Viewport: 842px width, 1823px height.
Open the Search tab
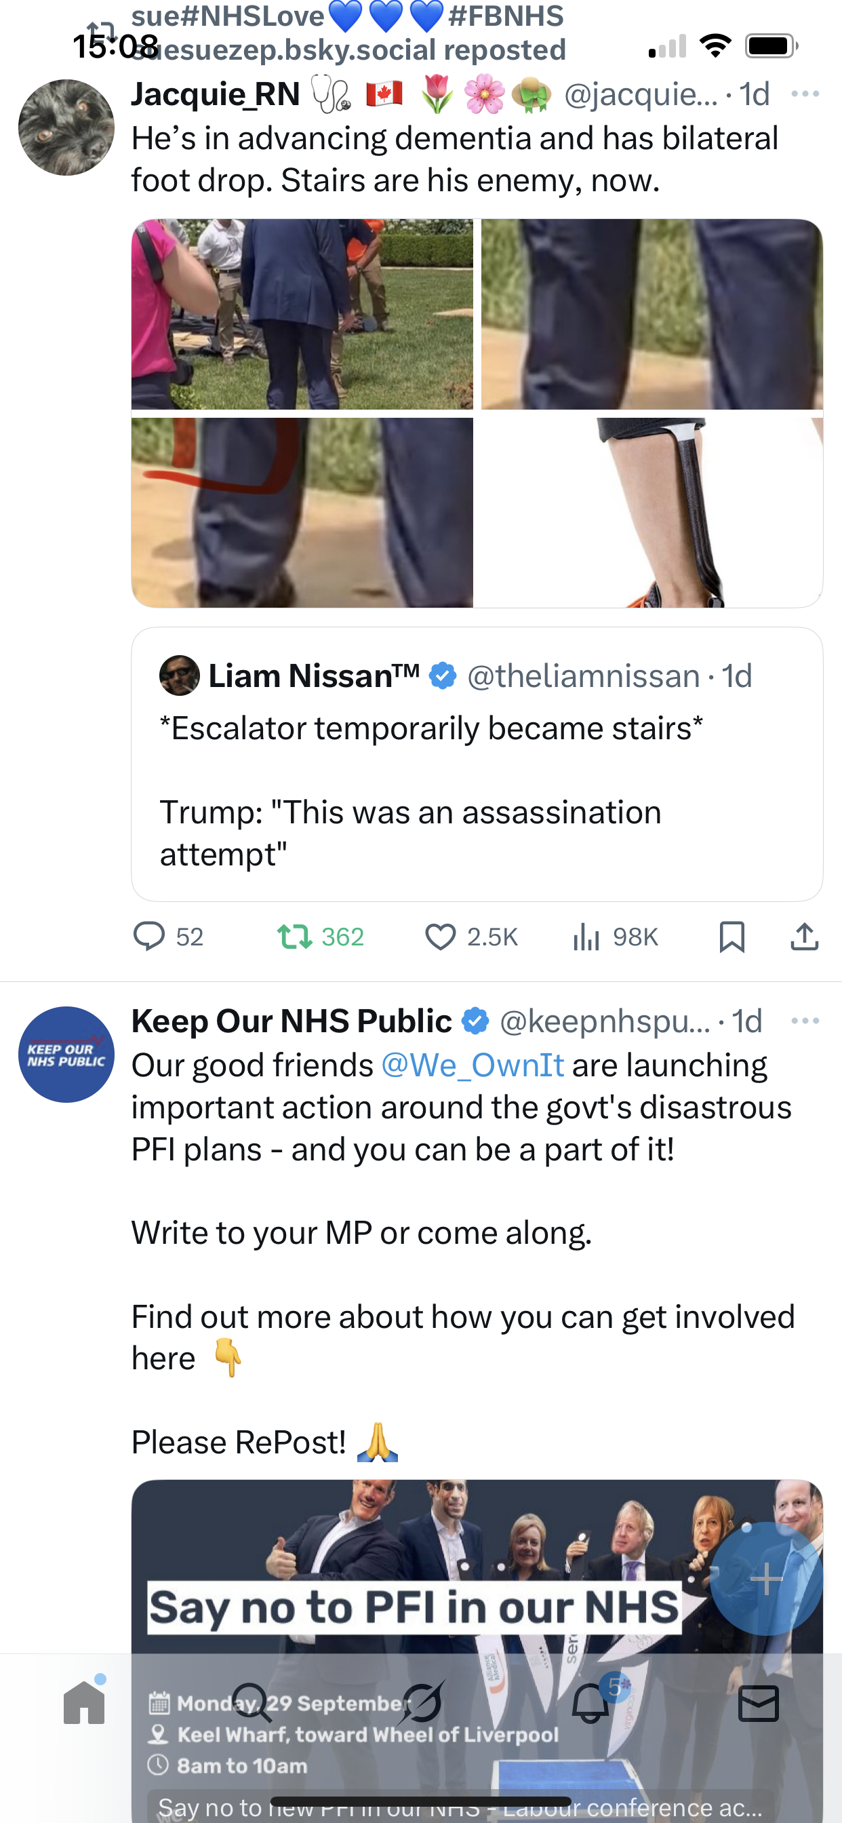click(253, 1703)
